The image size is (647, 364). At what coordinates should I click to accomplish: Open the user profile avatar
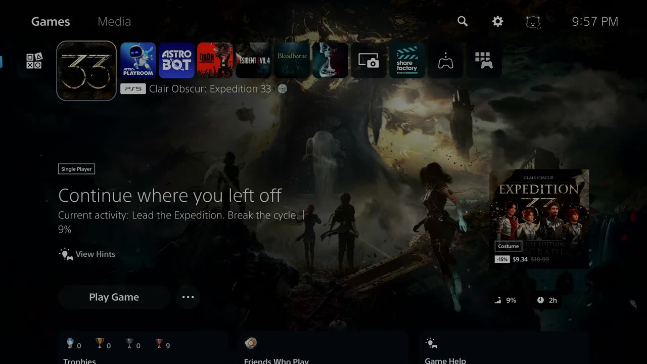point(533,22)
